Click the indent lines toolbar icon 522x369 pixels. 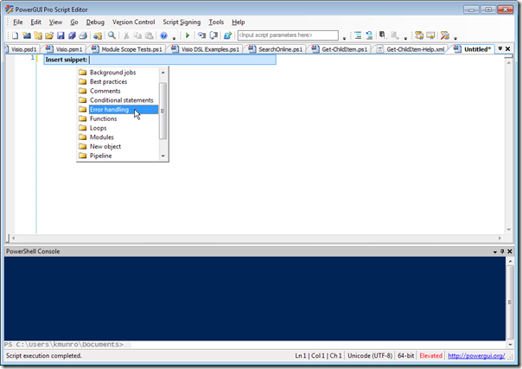pyautogui.click(x=358, y=35)
